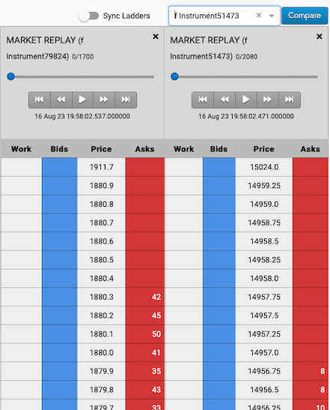
Task: Clear the selected Instrument51473 entry
Action: click(259, 16)
